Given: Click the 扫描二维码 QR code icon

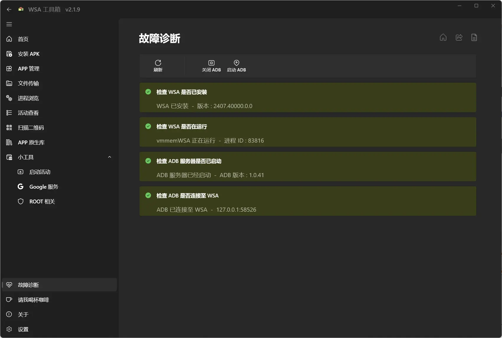Looking at the screenshot, I should click(9, 128).
